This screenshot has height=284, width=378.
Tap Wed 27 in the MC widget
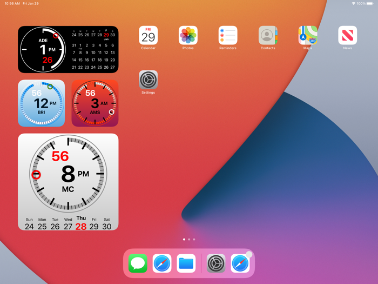click(x=68, y=224)
